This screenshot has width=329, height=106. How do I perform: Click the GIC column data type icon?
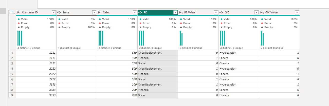[x=221, y=12]
